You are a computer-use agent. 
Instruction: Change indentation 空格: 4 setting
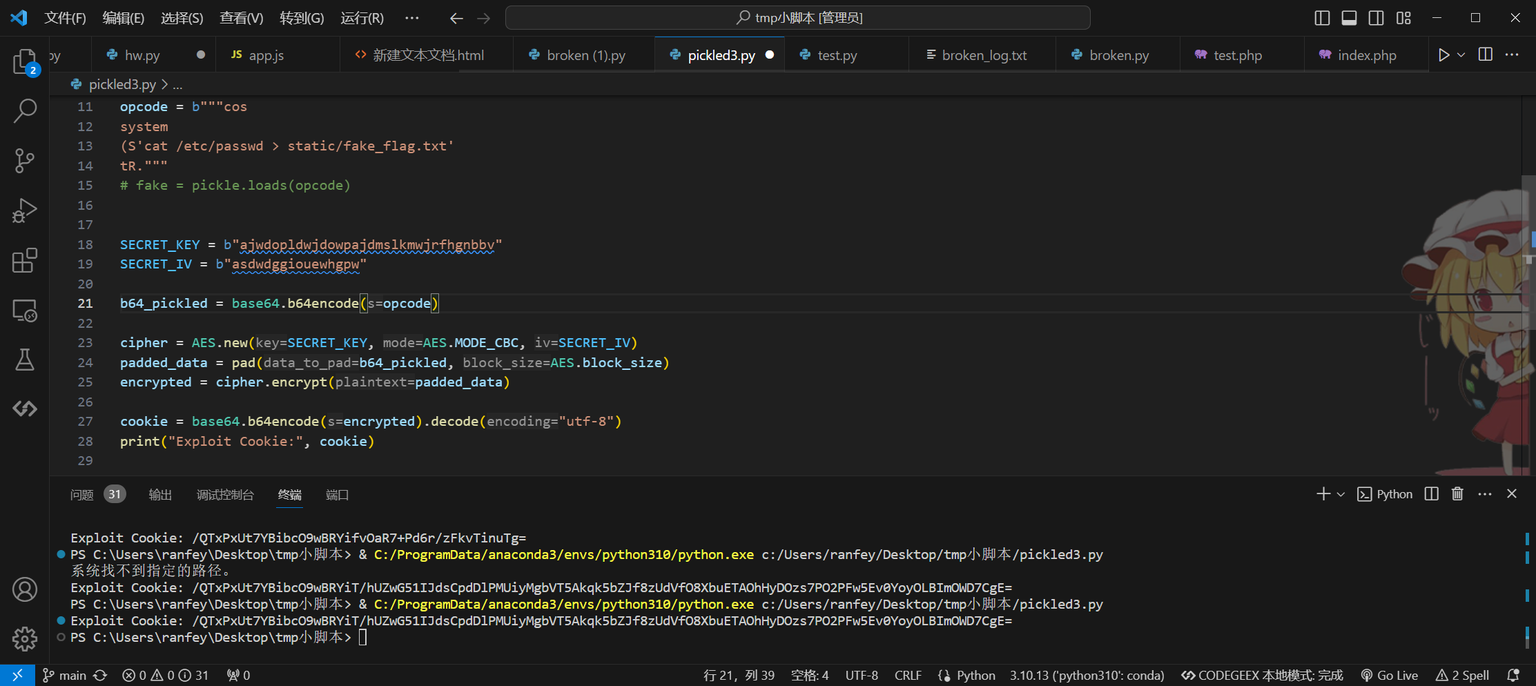810,675
